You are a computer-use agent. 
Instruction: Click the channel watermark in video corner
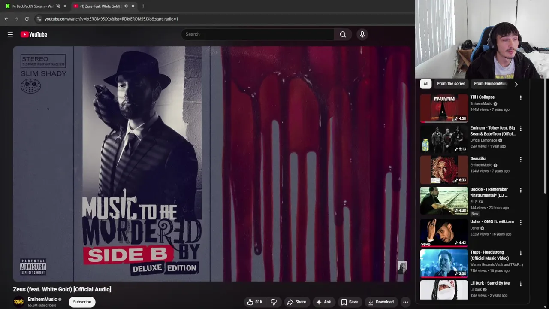[x=402, y=267]
